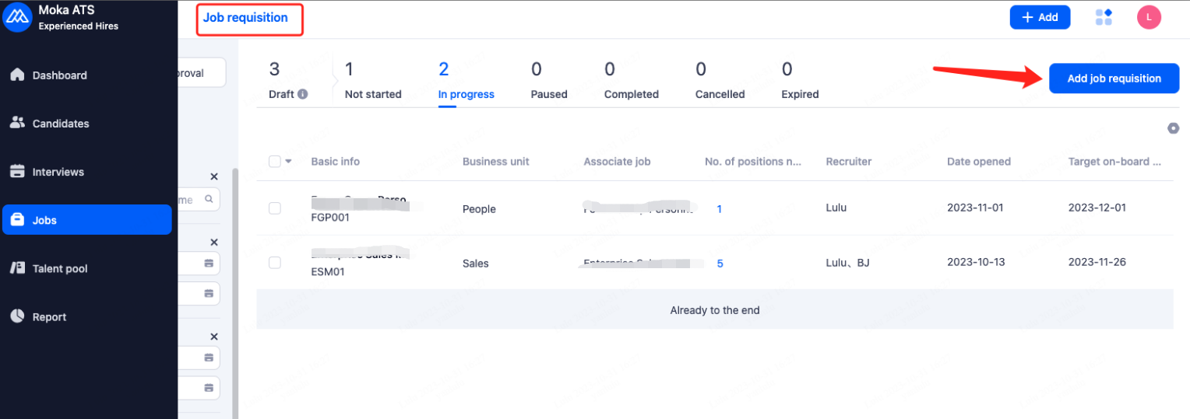The image size is (1190, 419).
Task: Open positions count link for ESM01
Action: pos(720,264)
